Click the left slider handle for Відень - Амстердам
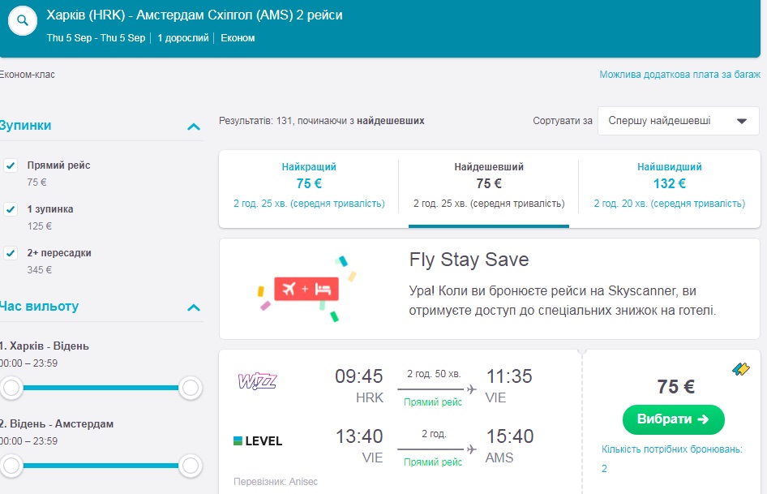The width and height of the screenshot is (767, 494). coord(11,466)
